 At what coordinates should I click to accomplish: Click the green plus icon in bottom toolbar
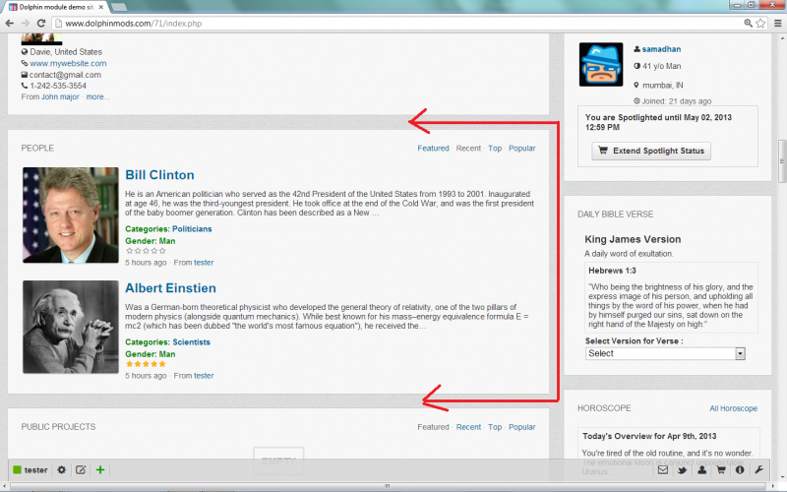(x=100, y=470)
